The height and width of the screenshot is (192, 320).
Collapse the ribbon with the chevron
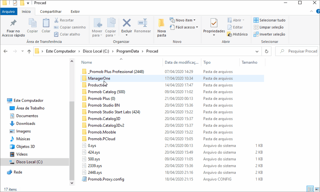[311, 11]
